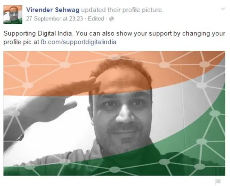Visit fb.com/supportdigitalindia link
230x186 pixels.
(x=78, y=42)
